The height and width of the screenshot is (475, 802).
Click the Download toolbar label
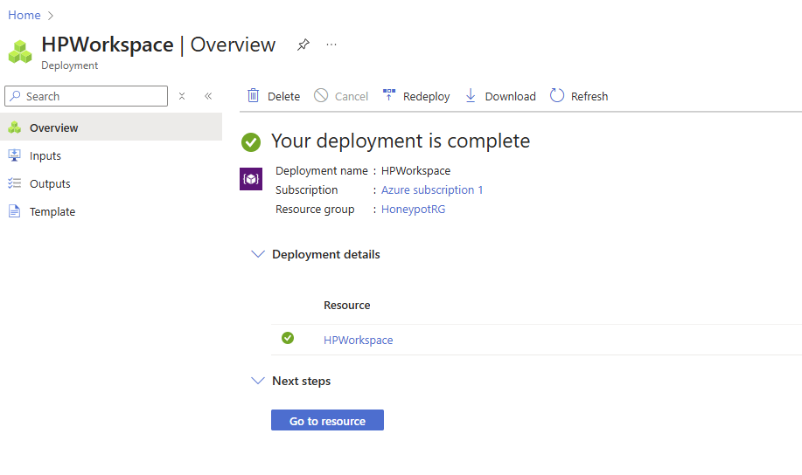coord(511,97)
